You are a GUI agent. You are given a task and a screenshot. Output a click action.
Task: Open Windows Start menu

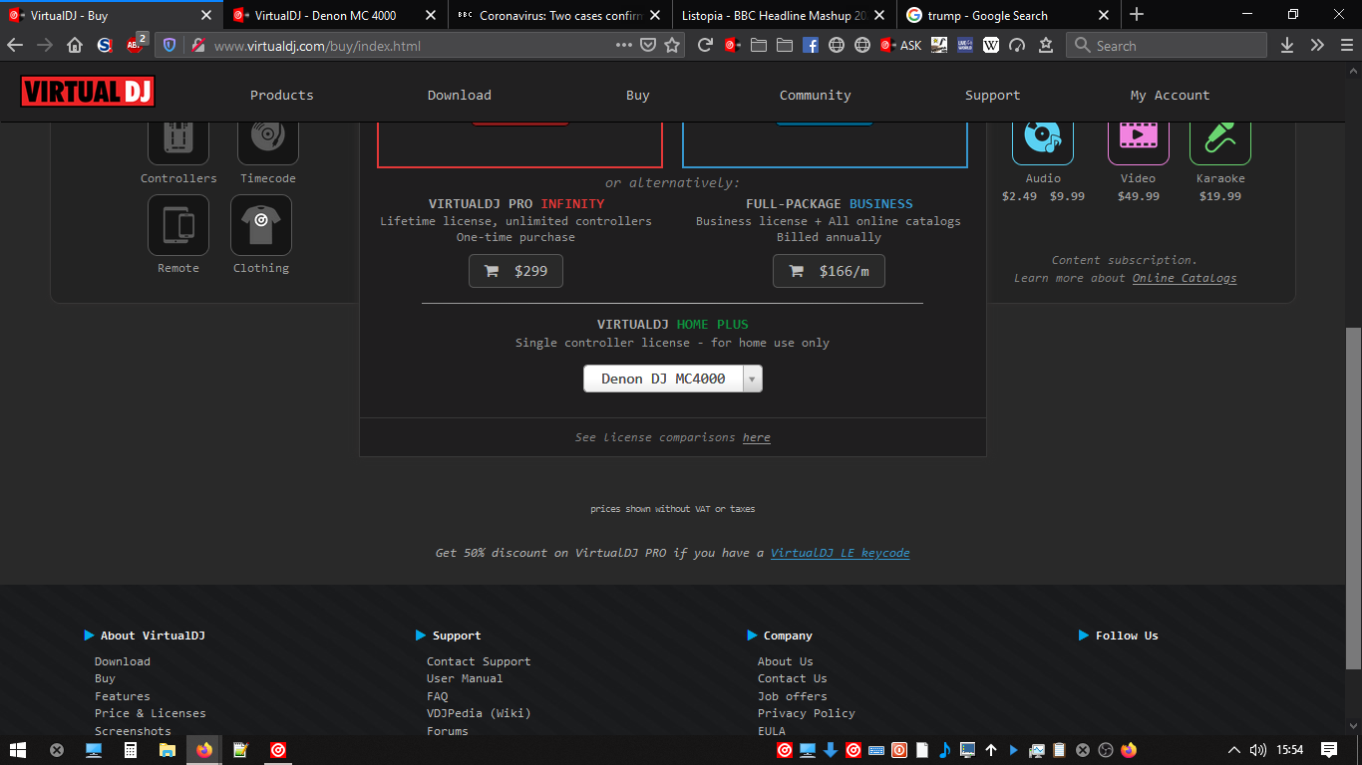pos(18,750)
